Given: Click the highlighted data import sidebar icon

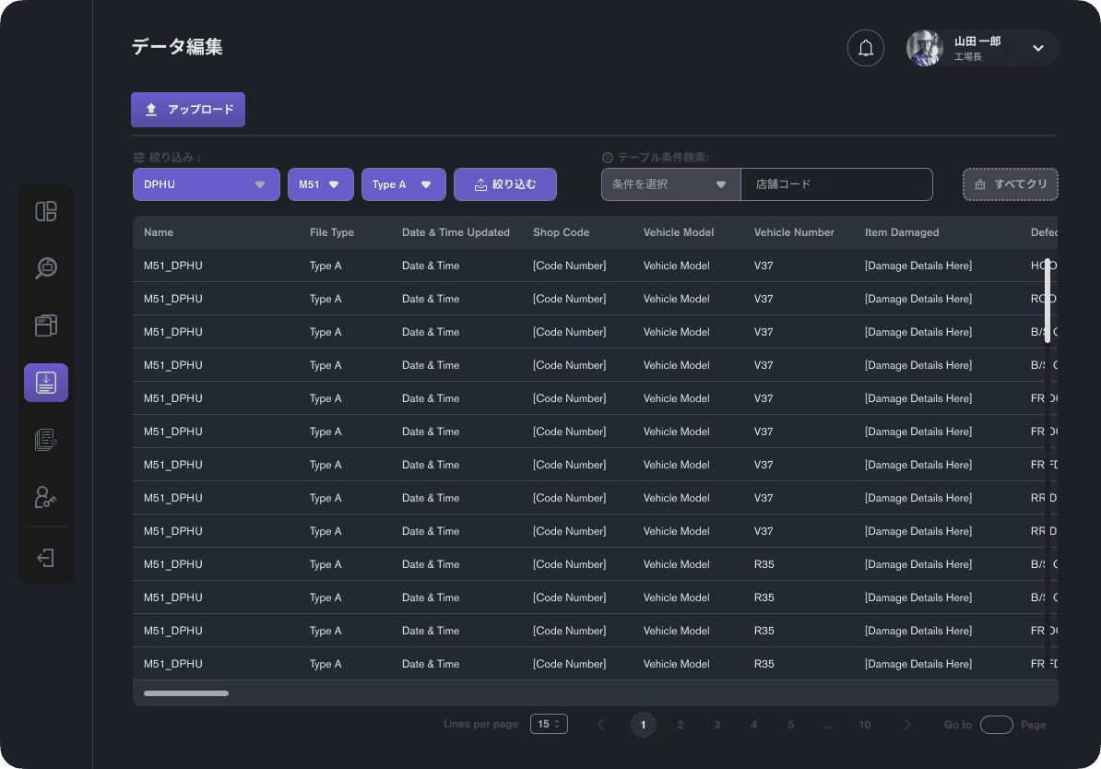Looking at the screenshot, I should tap(45, 382).
